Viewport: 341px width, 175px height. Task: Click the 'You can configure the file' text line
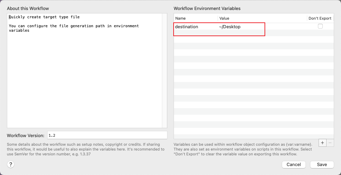(x=73, y=26)
